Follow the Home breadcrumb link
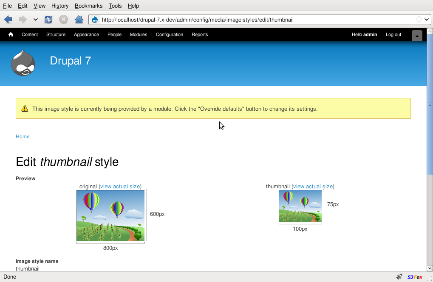 (x=23, y=137)
